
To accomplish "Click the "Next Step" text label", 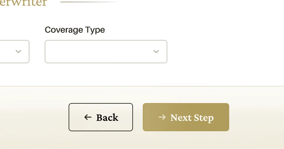I will click(x=192, y=117).
